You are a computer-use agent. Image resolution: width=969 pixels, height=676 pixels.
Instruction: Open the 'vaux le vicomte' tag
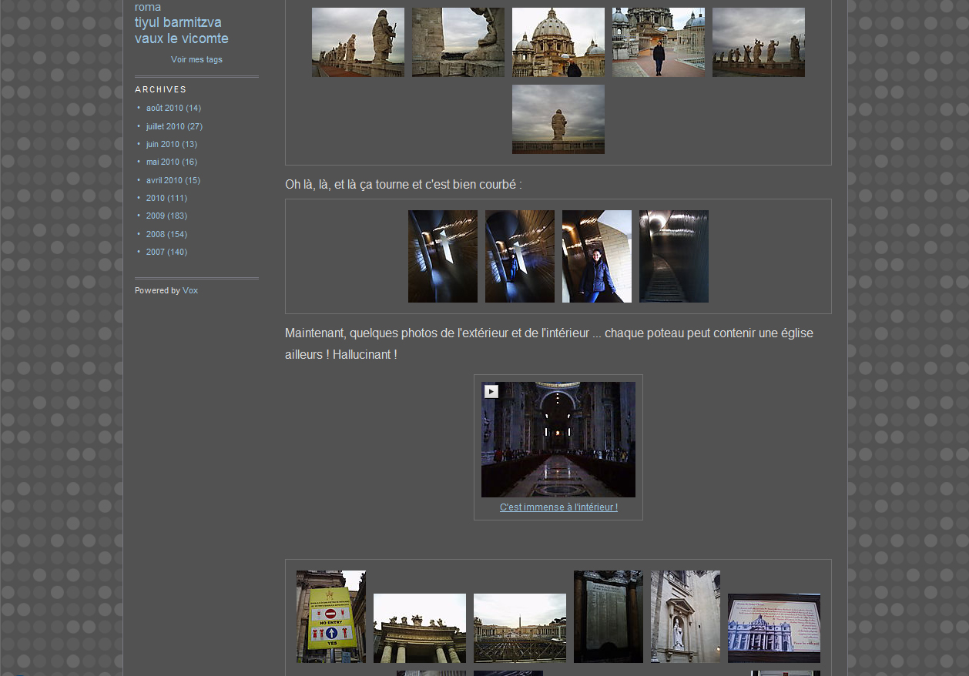click(181, 38)
